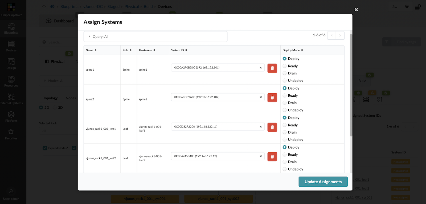Choose Undeploy for vjunos_rack1_001_leaf1
The image size is (426, 204).
[285, 140]
